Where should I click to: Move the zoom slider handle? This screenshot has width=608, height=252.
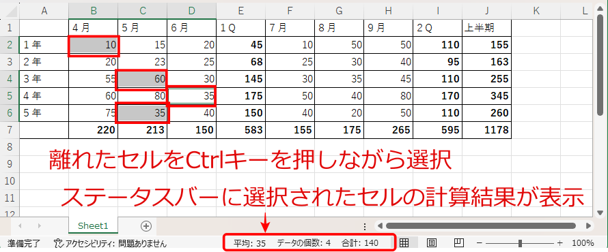[x=520, y=243]
